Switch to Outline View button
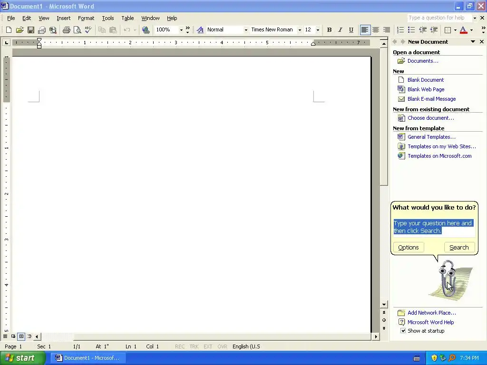This screenshot has width=487, height=365. tap(29, 336)
